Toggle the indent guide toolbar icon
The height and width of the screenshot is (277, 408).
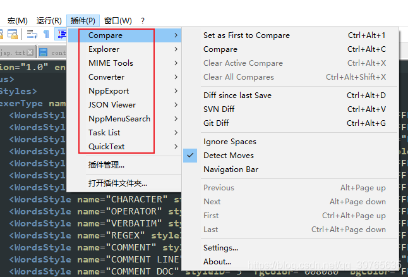coord(61,34)
